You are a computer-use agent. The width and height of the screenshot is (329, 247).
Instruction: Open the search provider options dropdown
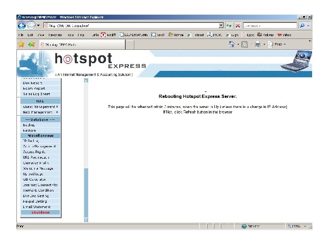pos(308,26)
